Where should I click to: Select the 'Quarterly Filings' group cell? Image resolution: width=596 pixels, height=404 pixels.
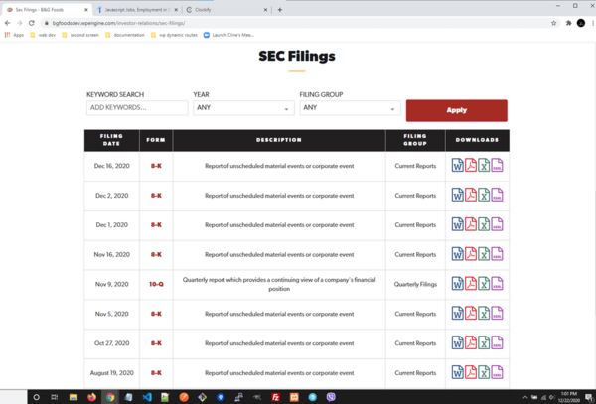(x=415, y=284)
